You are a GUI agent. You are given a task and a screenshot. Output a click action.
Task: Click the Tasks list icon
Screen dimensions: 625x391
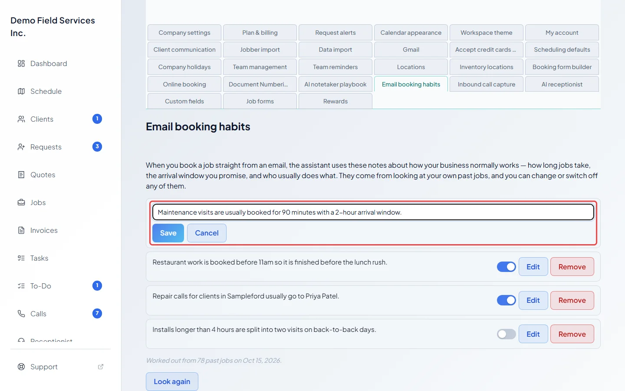[21, 258]
